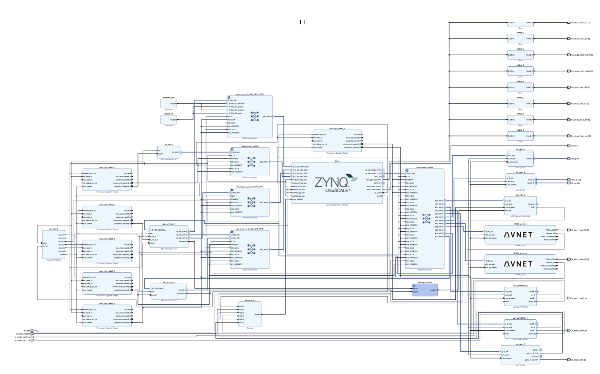
Task: Select the ls_mezz_uart0_rx input port symbol
Action: pos(33,337)
